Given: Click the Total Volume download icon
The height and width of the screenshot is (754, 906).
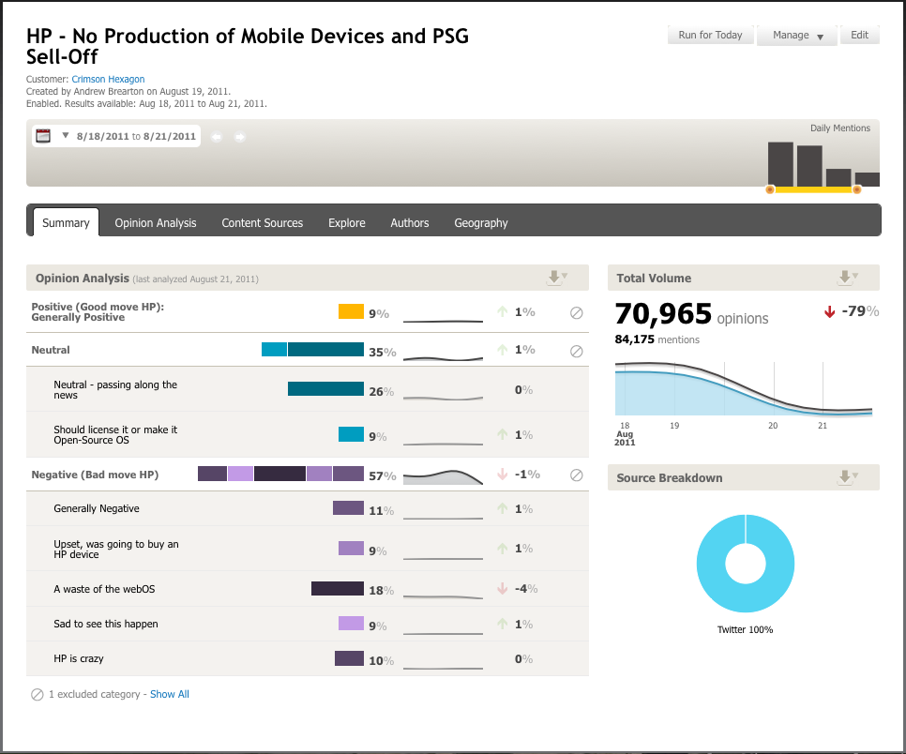Looking at the screenshot, I should (x=848, y=278).
